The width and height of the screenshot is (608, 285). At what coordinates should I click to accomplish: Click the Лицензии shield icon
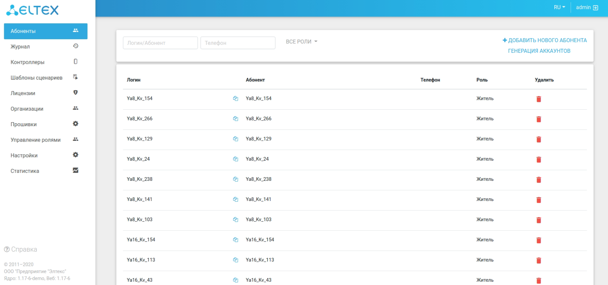coord(76,93)
